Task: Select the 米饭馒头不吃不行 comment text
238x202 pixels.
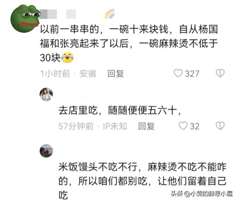Action: [x=142, y=181]
